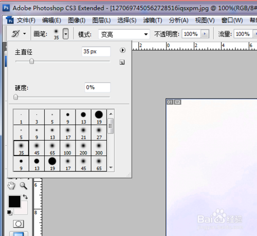Open the 滤镜(T) menu

tap(153, 21)
